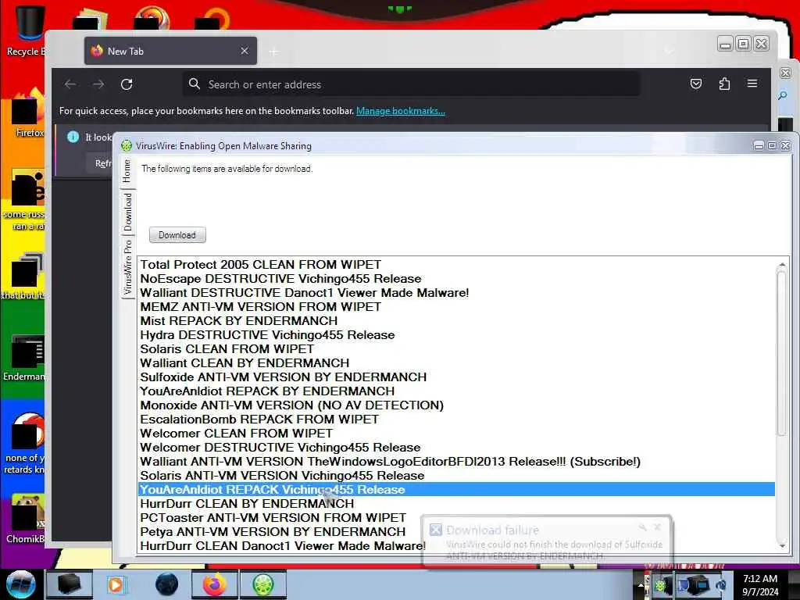Open the ChomikBox desktop icon
This screenshot has width=800, height=600.
[x=26, y=519]
